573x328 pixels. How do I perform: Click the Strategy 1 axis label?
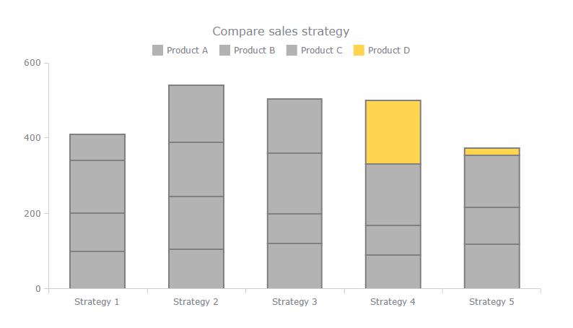97,302
